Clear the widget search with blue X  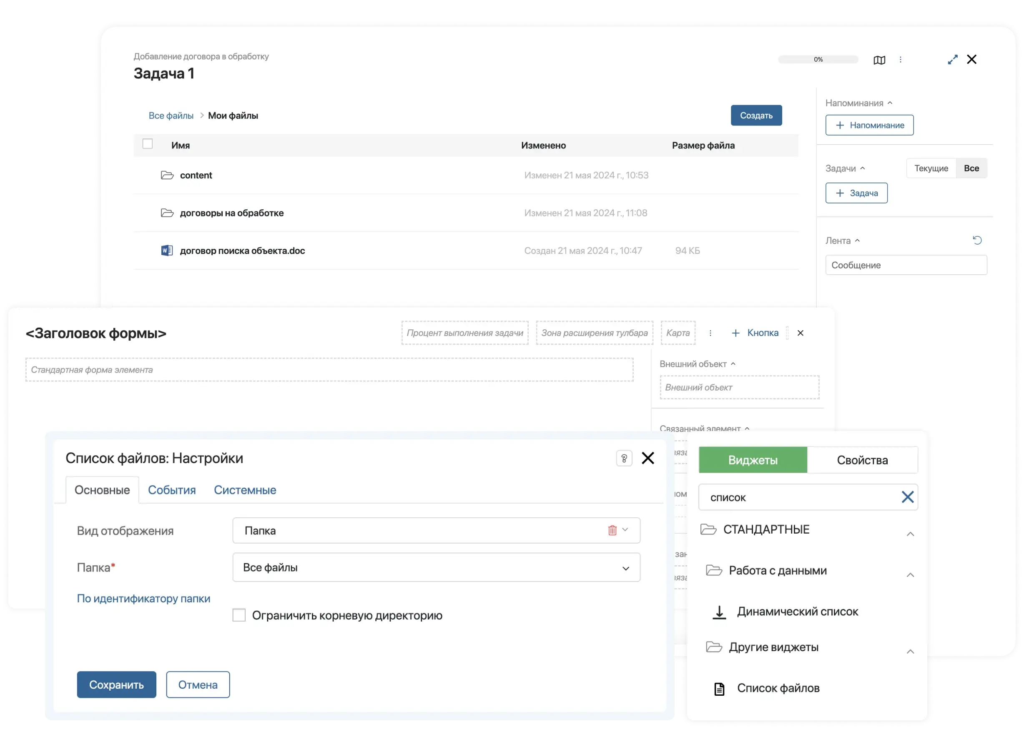(x=907, y=497)
